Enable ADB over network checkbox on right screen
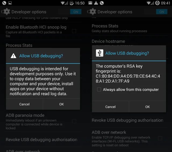Viewport: 172px width, 152px height. (x=160, y=138)
